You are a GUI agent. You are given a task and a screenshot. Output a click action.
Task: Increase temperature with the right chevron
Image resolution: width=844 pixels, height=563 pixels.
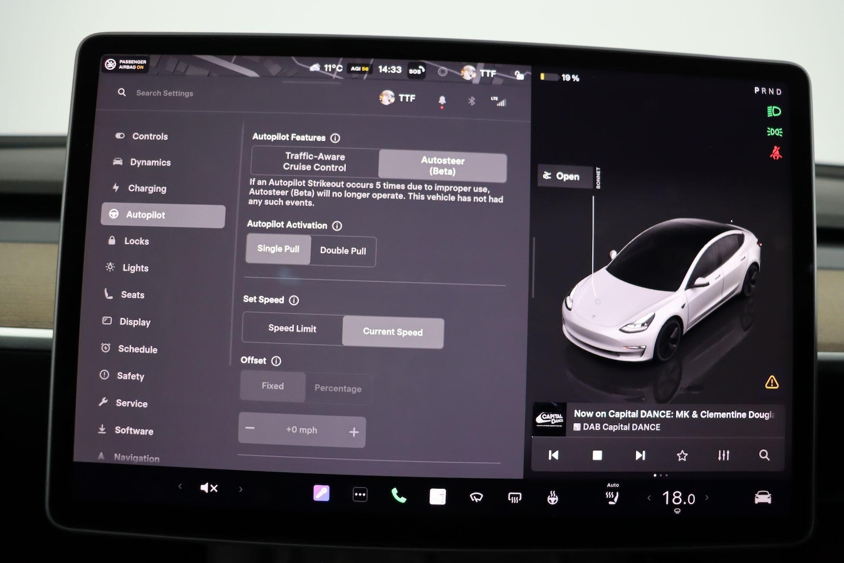708,498
